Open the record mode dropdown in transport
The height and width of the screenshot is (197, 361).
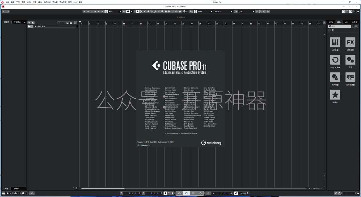[9, 193]
